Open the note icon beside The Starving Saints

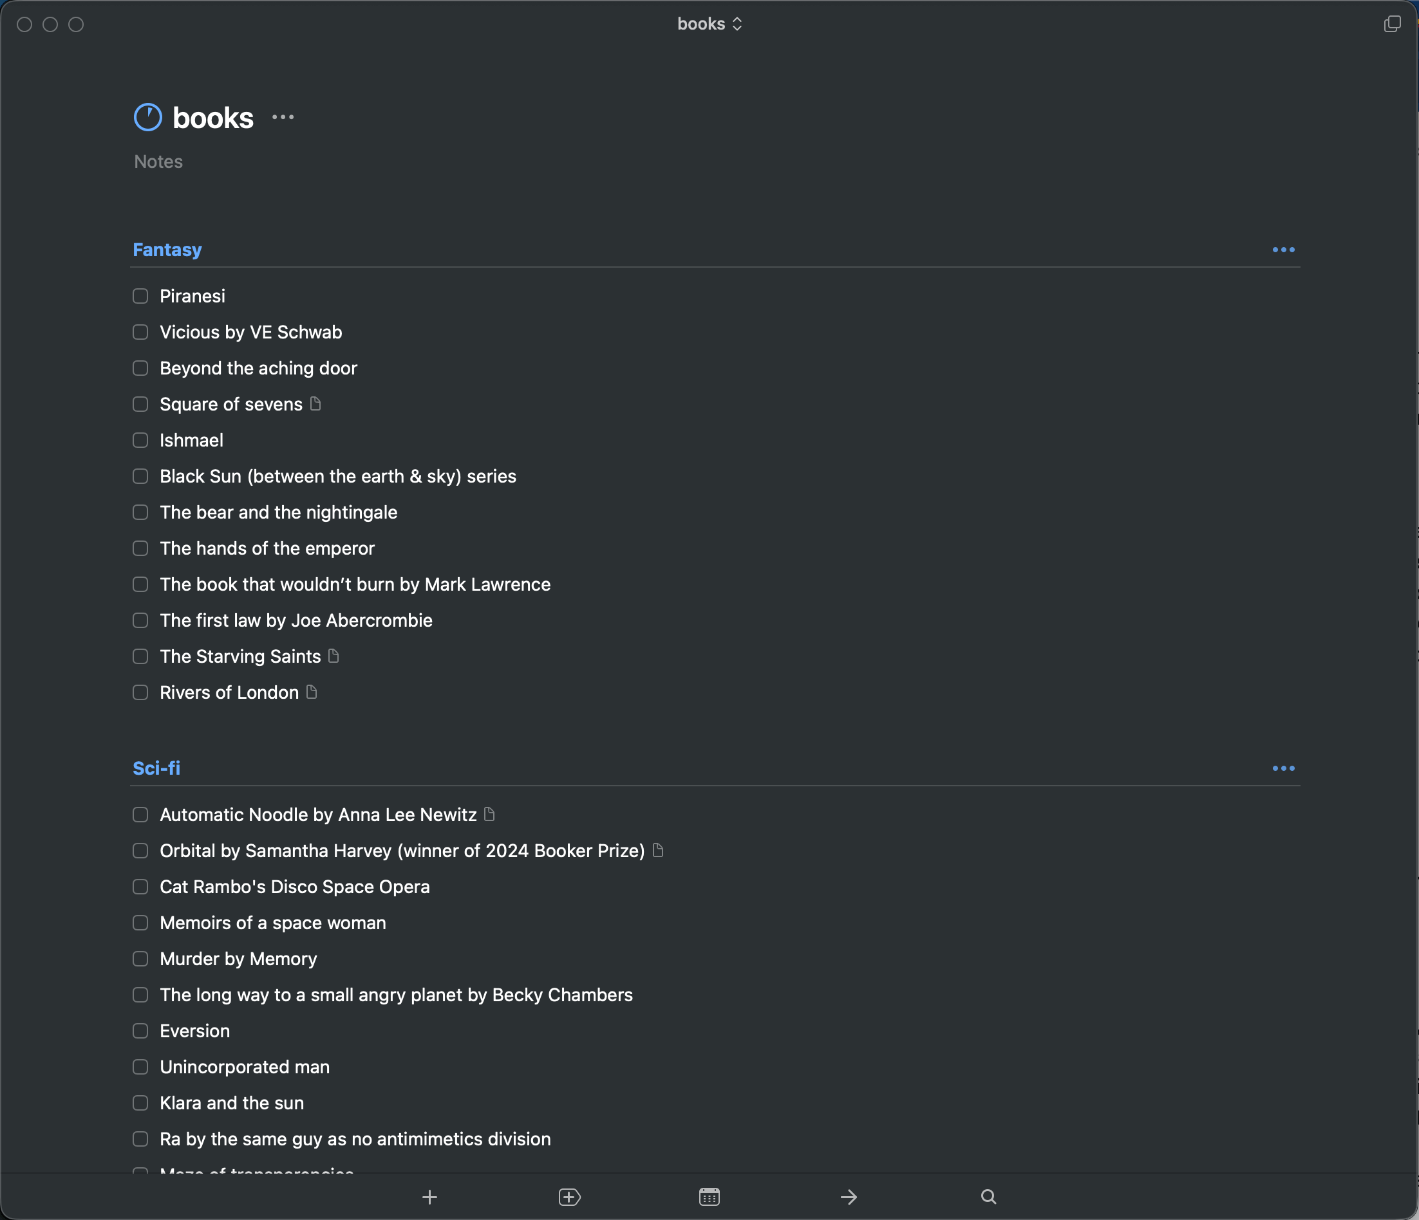(x=334, y=656)
